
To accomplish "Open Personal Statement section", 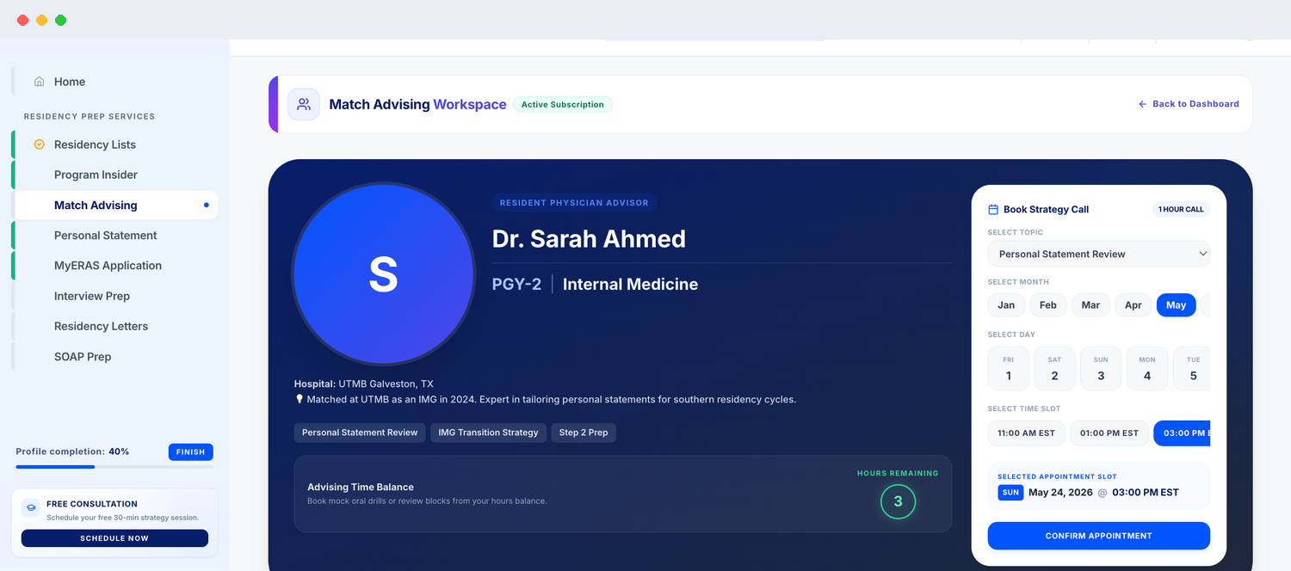I will 114,235.
